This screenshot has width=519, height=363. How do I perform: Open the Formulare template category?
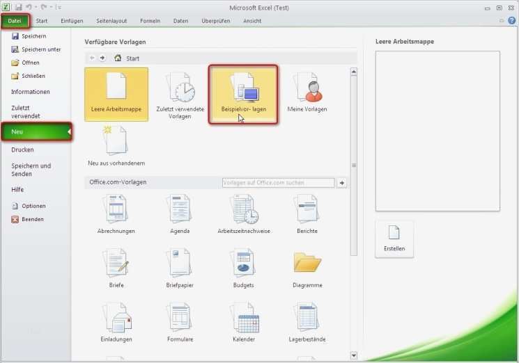180,323
